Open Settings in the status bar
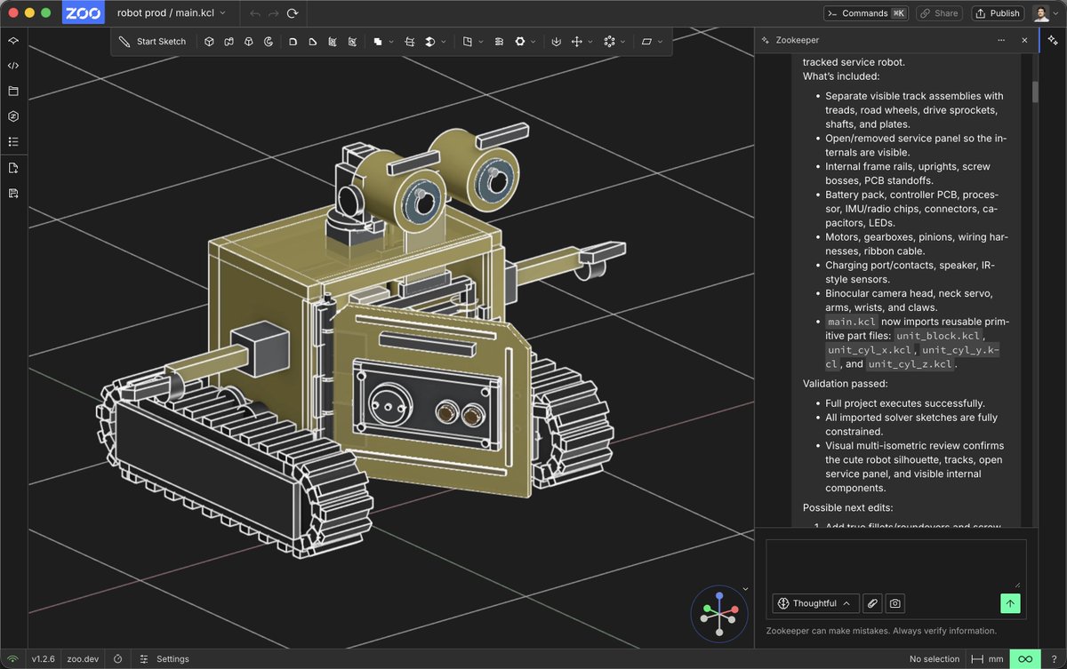The height and width of the screenshot is (669, 1067). 164,659
